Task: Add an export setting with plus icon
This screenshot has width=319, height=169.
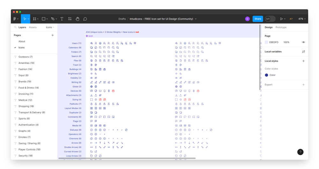Action: (x=303, y=85)
